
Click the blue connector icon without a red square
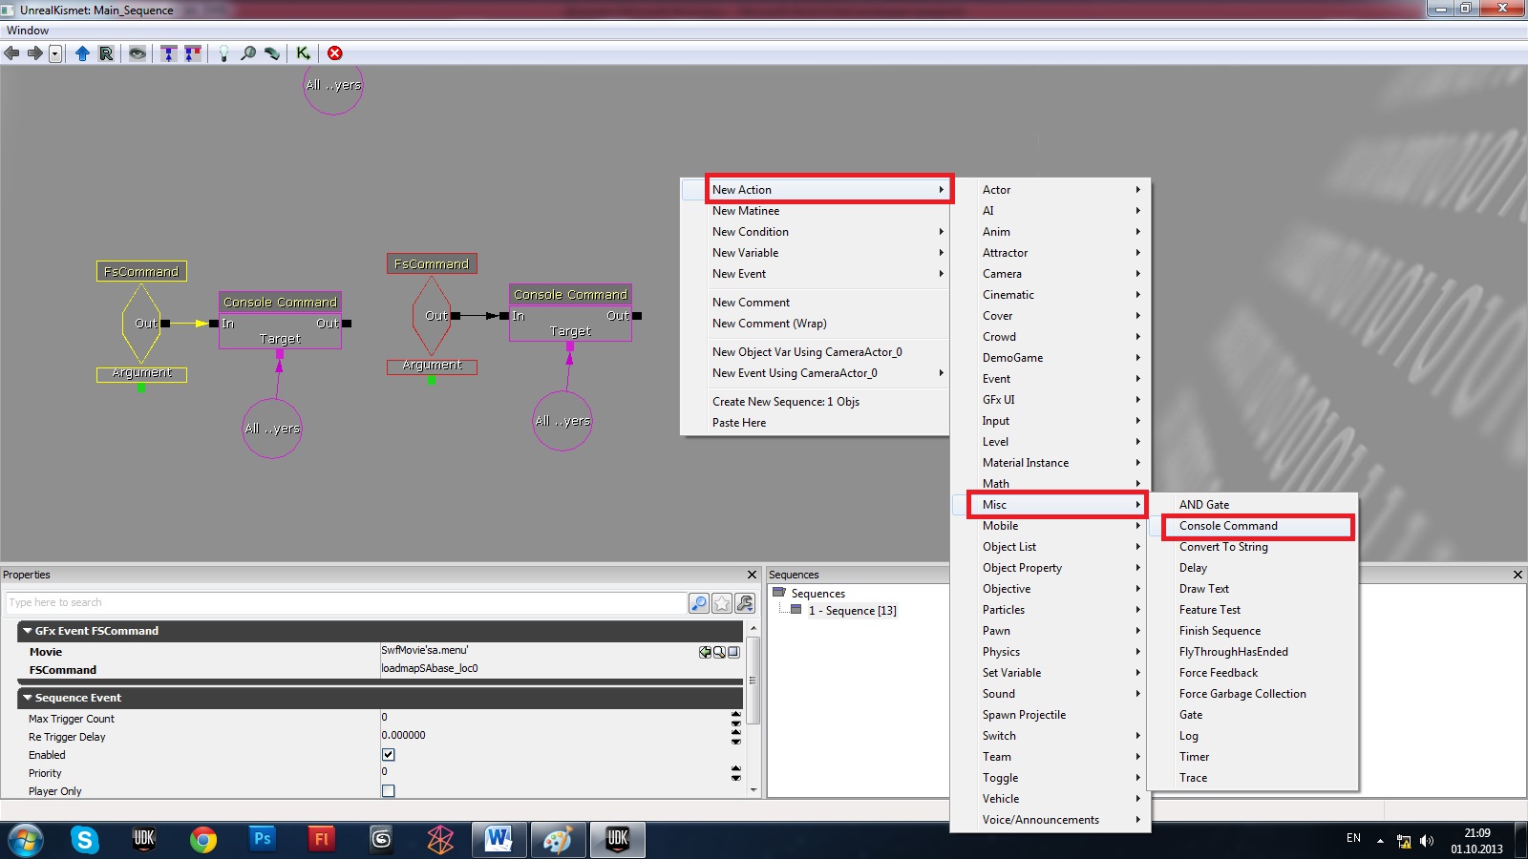[169, 53]
